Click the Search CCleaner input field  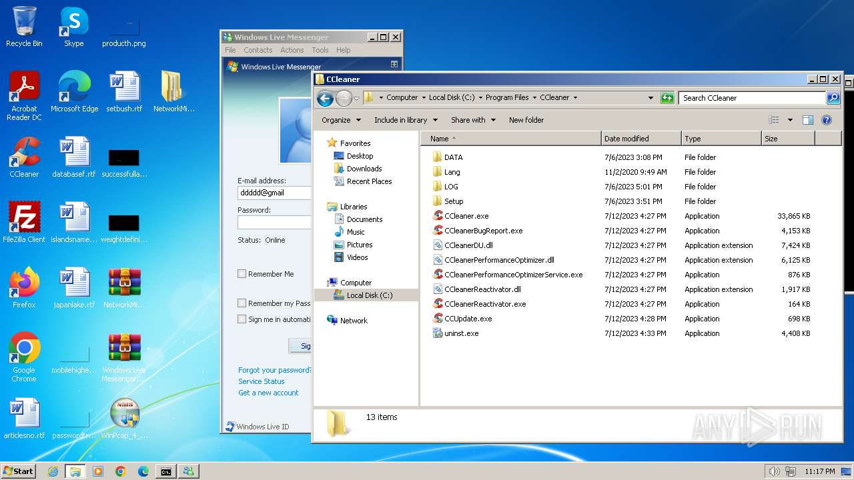coord(752,98)
